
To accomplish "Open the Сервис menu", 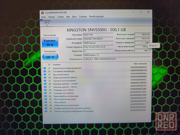I will [x=61, y=17].
